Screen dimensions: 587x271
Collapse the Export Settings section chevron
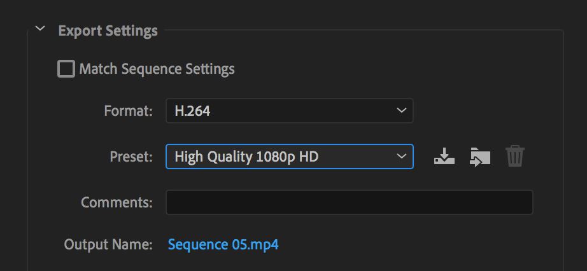coord(41,29)
